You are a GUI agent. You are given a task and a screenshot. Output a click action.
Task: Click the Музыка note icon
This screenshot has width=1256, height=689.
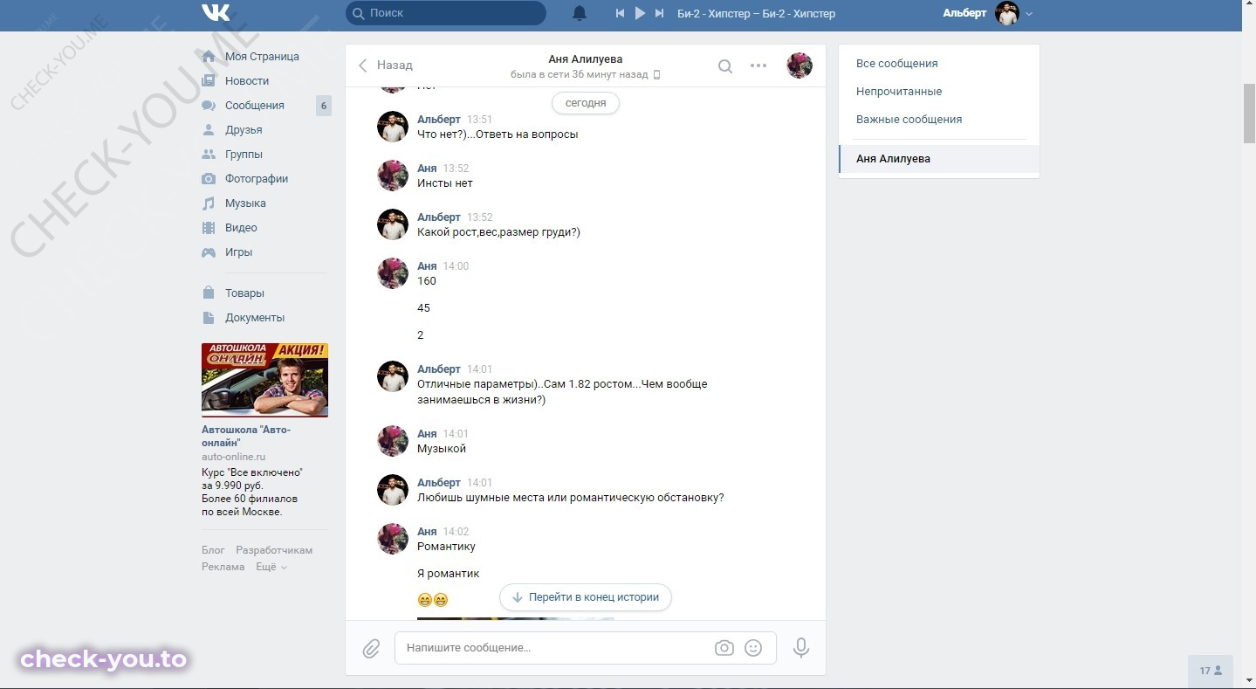click(209, 203)
